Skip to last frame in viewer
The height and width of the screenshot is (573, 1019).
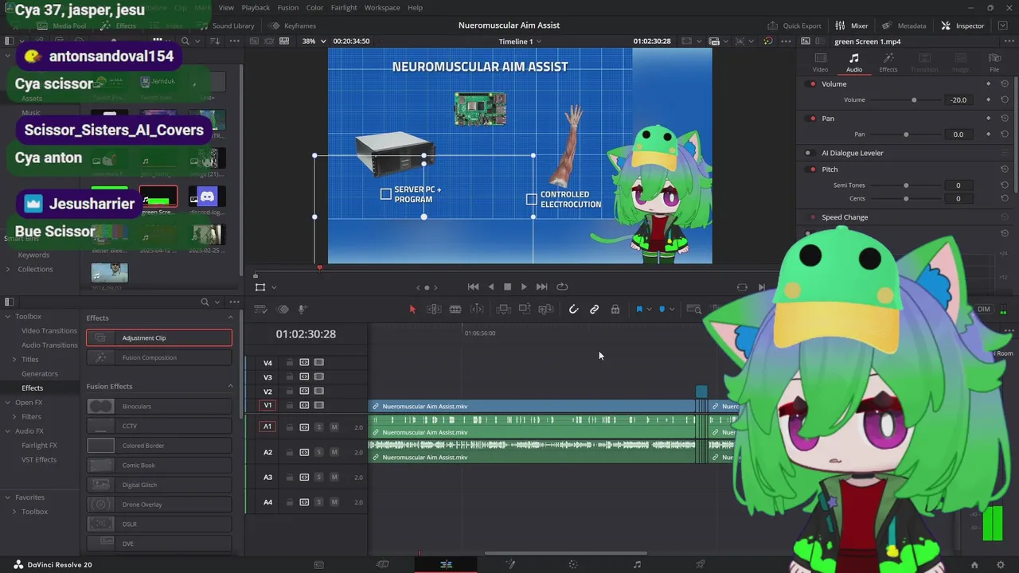tap(541, 286)
